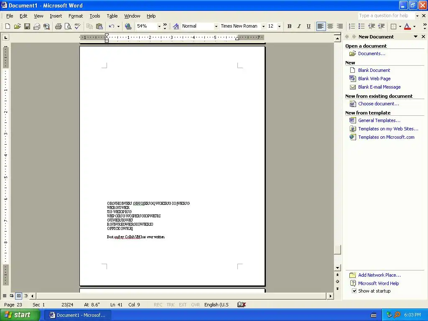Open the File menu
Viewport: 428px width, 321px height.
pyautogui.click(x=10, y=16)
